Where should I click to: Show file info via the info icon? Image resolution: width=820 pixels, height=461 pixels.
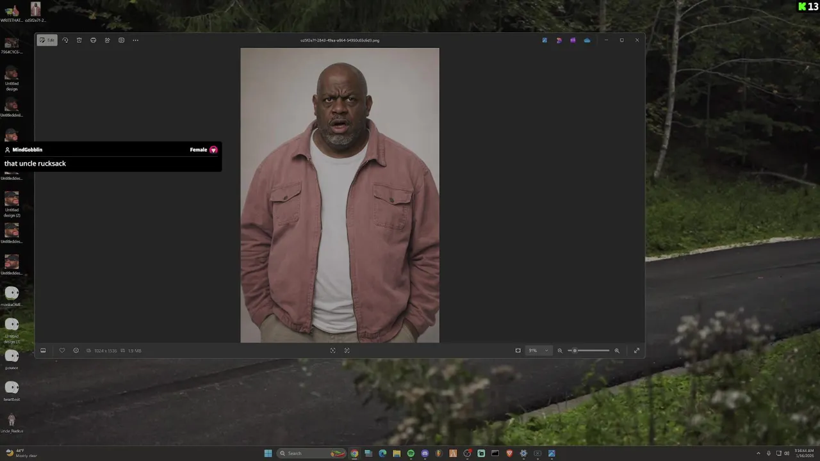click(76, 350)
